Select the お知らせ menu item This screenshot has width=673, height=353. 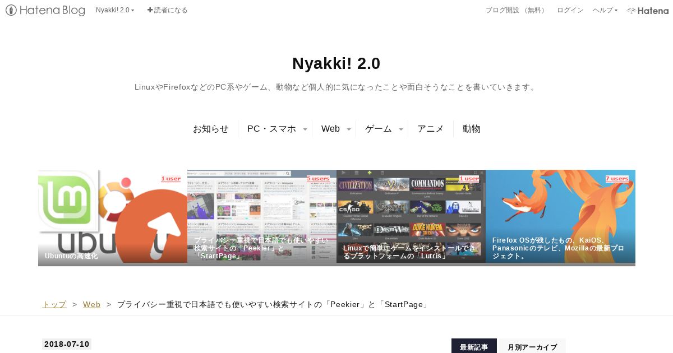pyautogui.click(x=211, y=129)
